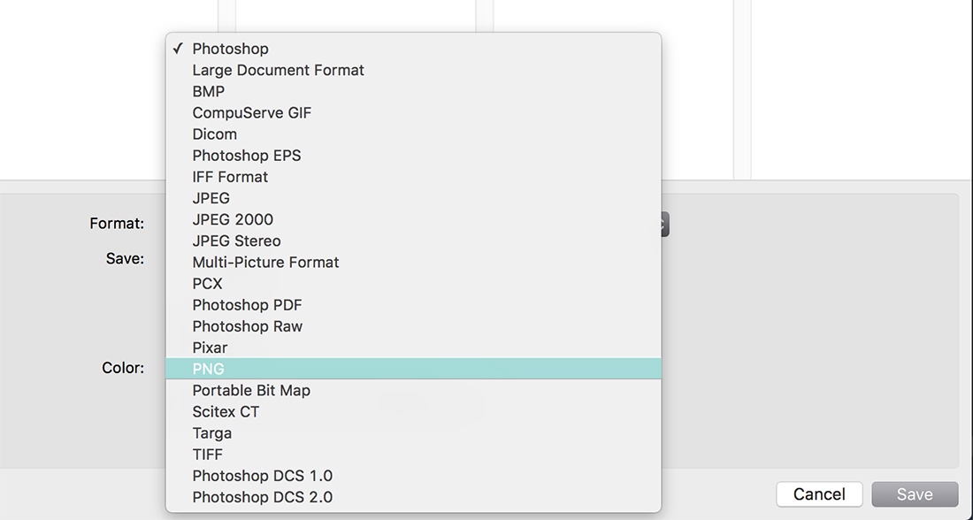Select Large Document Format
The width and height of the screenshot is (973, 520).
coord(413,70)
